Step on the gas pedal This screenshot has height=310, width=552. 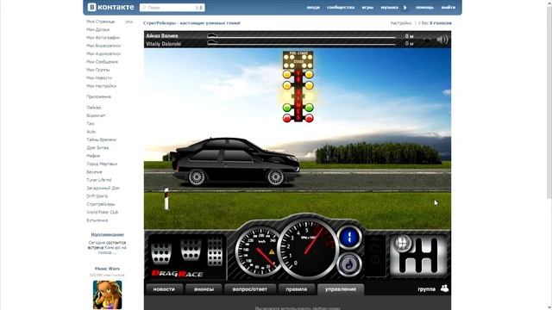215,251
